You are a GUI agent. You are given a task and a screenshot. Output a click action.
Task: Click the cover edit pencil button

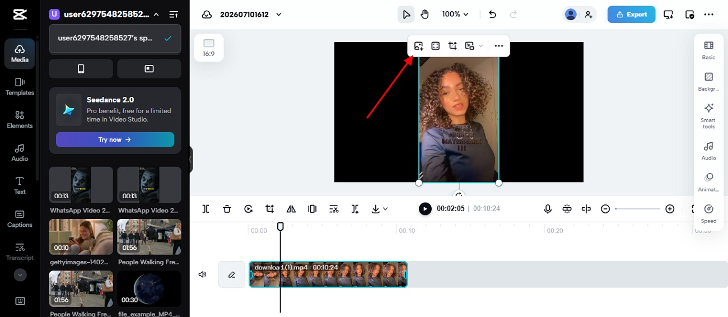point(232,274)
